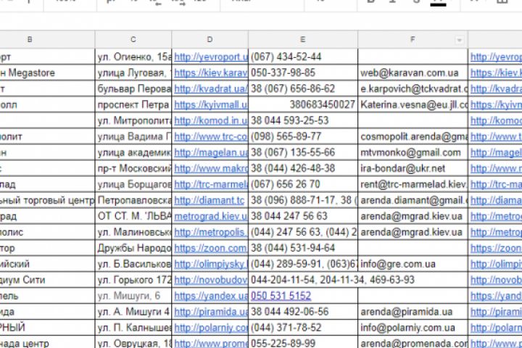The height and width of the screenshot is (348, 522).
Task: Select the cell with phone (098) 565-89-77
Action: click(303, 136)
